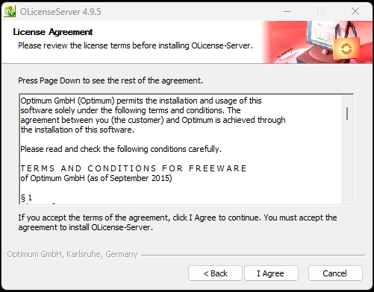The height and width of the screenshot is (292, 374).
Task: Click the 'Please review the license terms' subtitle
Action: (135, 45)
